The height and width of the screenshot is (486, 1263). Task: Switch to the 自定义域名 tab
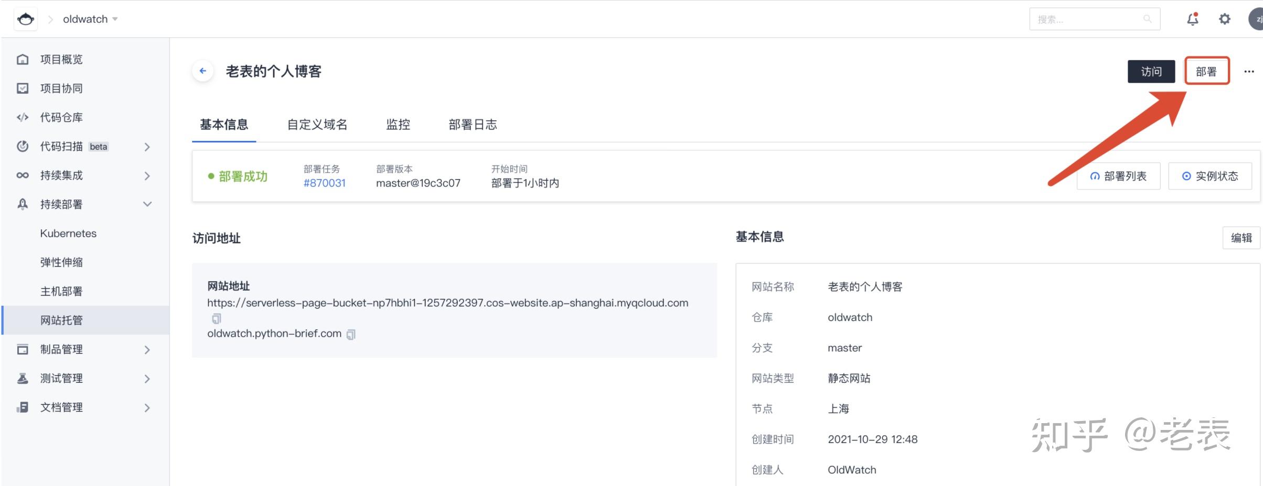[317, 125]
